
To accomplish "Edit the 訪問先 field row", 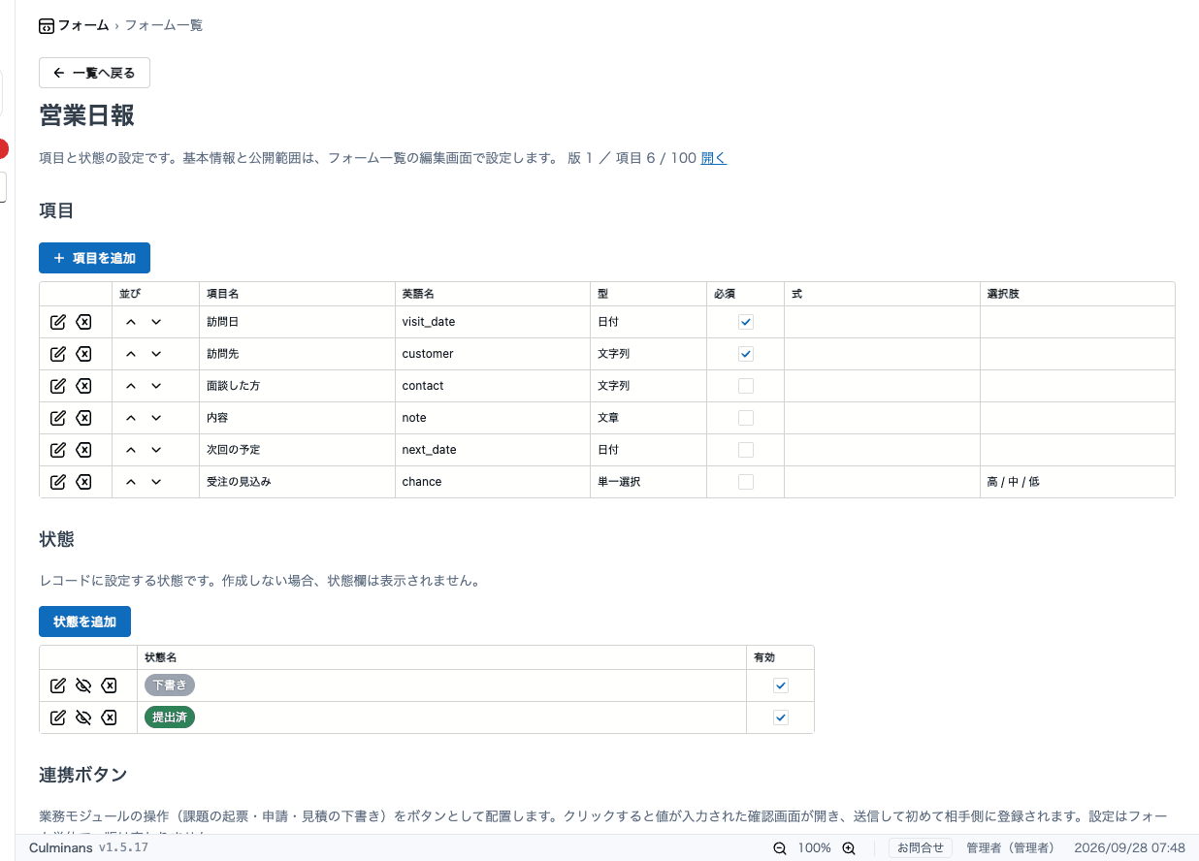I will [x=58, y=354].
